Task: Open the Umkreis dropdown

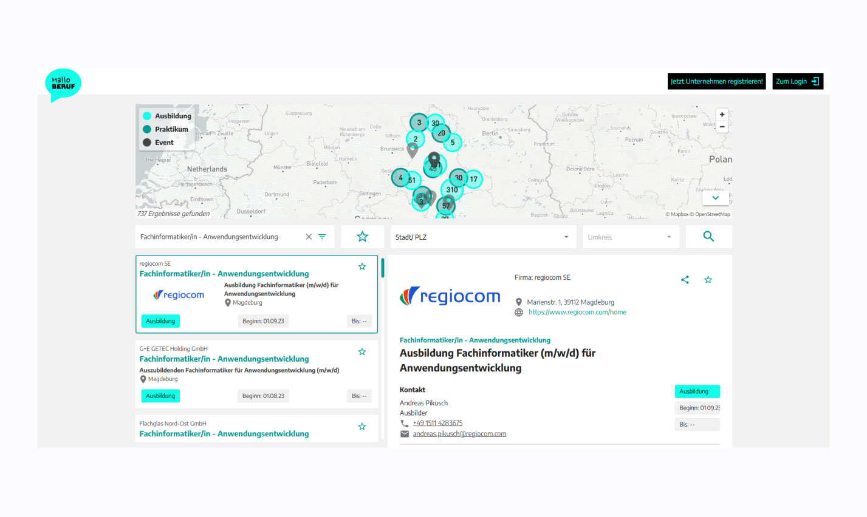Action: [631, 237]
